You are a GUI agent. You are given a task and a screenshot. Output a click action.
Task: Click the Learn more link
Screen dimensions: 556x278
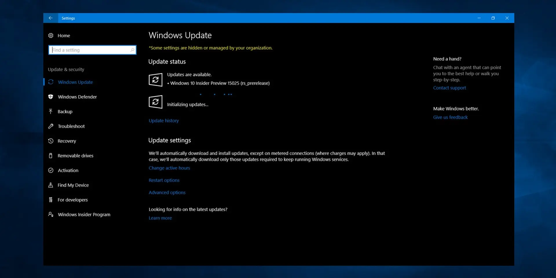tap(160, 218)
